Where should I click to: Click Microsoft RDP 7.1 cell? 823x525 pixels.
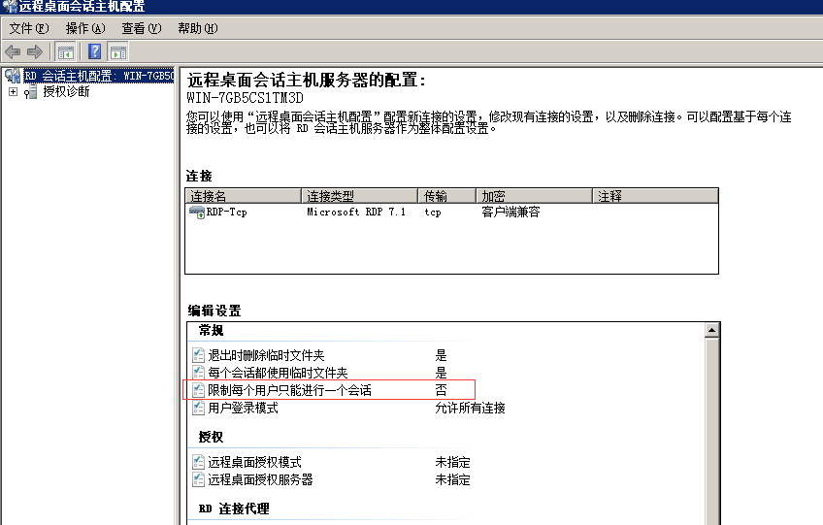pyautogui.click(x=356, y=213)
